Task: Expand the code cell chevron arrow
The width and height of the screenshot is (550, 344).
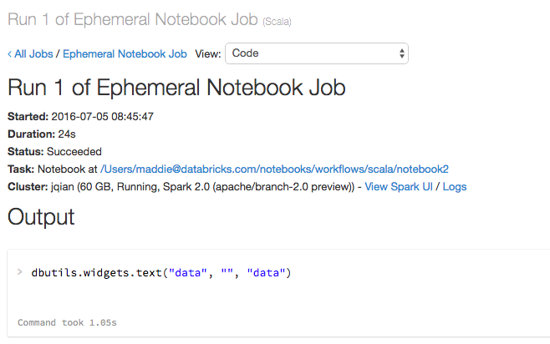Action: pos(18,272)
